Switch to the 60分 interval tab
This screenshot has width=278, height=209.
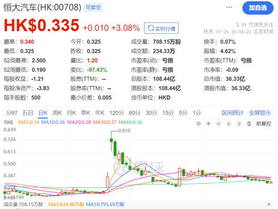(135, 113)
